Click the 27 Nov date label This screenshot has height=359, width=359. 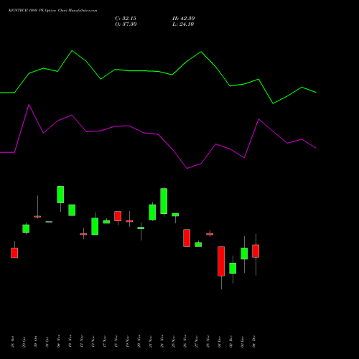[197, 341]
